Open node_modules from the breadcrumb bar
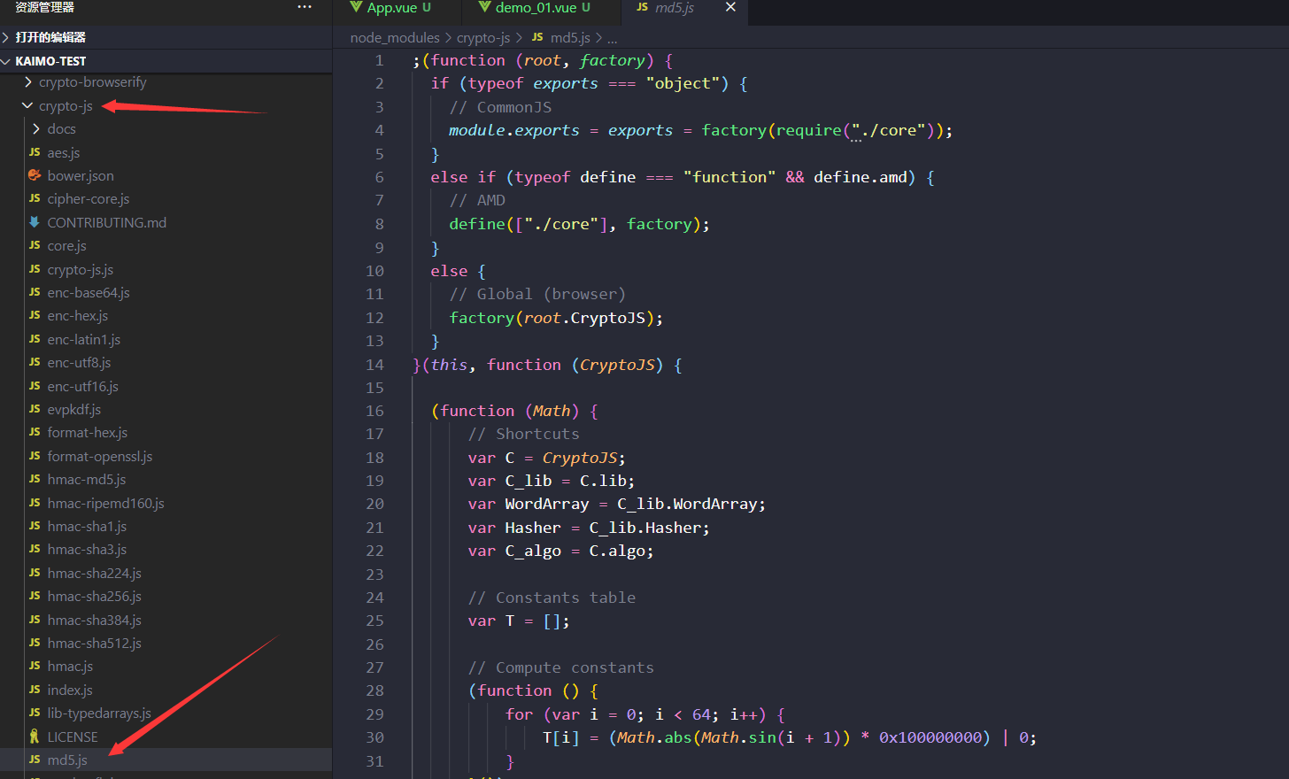Image resolution: width=1289 pixels, height=779 pixels. tap(394, 37)
